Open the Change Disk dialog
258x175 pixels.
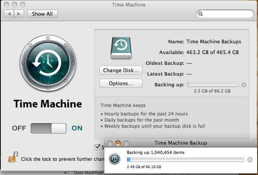click(121, 70)
